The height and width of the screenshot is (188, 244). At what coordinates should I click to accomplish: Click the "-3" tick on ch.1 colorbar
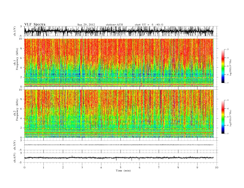pyautogui.click(x=227, y=49)
